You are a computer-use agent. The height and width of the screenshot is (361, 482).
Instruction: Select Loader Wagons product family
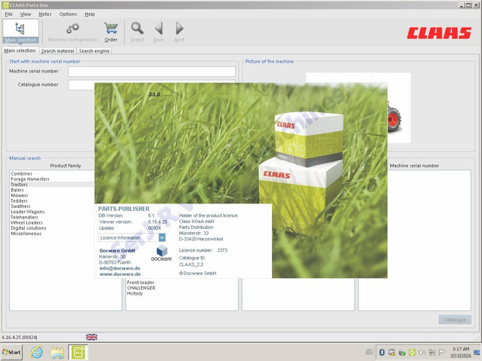point(28,212)
